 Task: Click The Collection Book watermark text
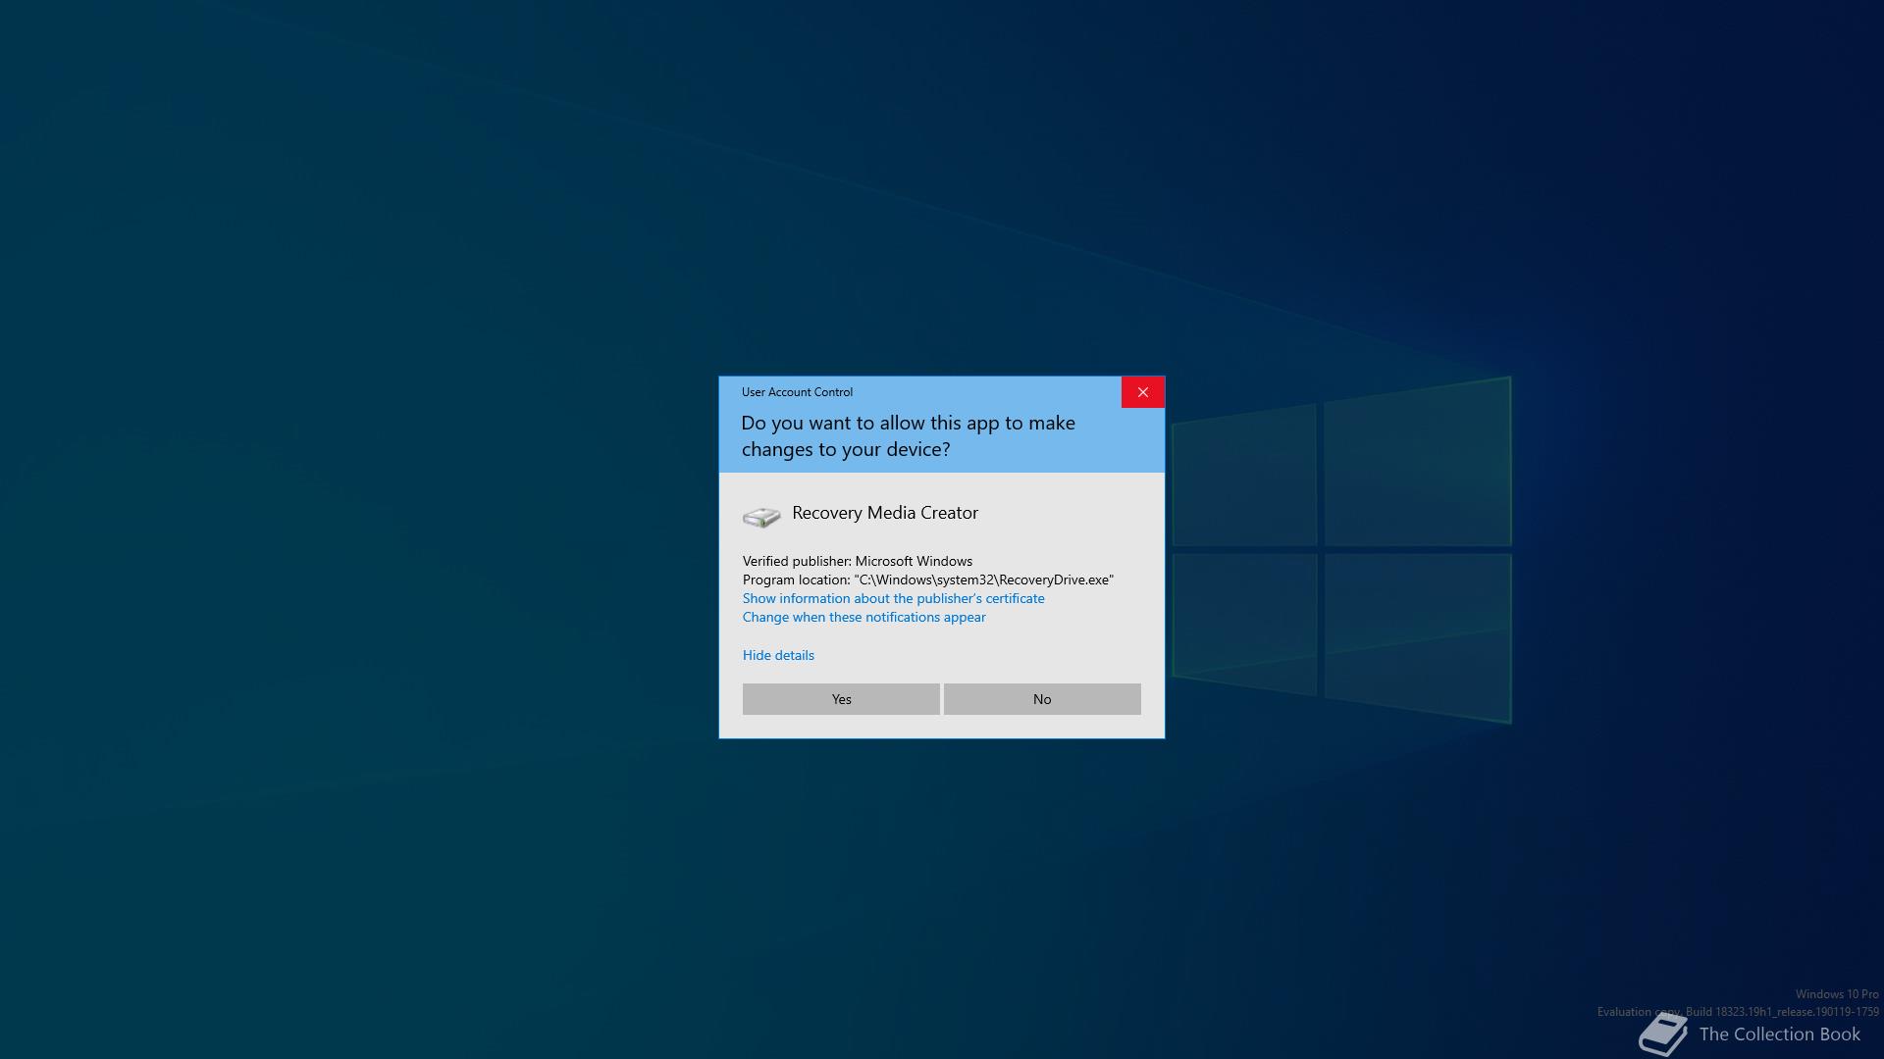[x=1779, y=1034]
